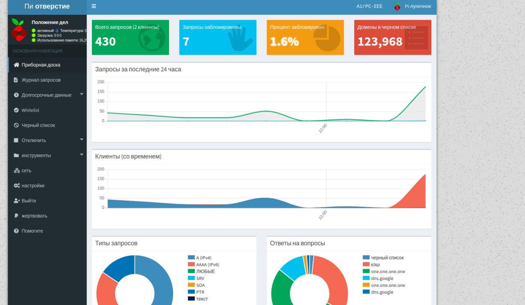Viewport: 525px width, 305px height.
Task: Open the сеть page
Action: click(x=48, y=170)
